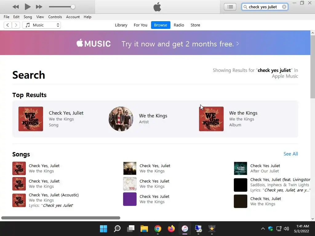Go forward with the right chevron button

16,25
